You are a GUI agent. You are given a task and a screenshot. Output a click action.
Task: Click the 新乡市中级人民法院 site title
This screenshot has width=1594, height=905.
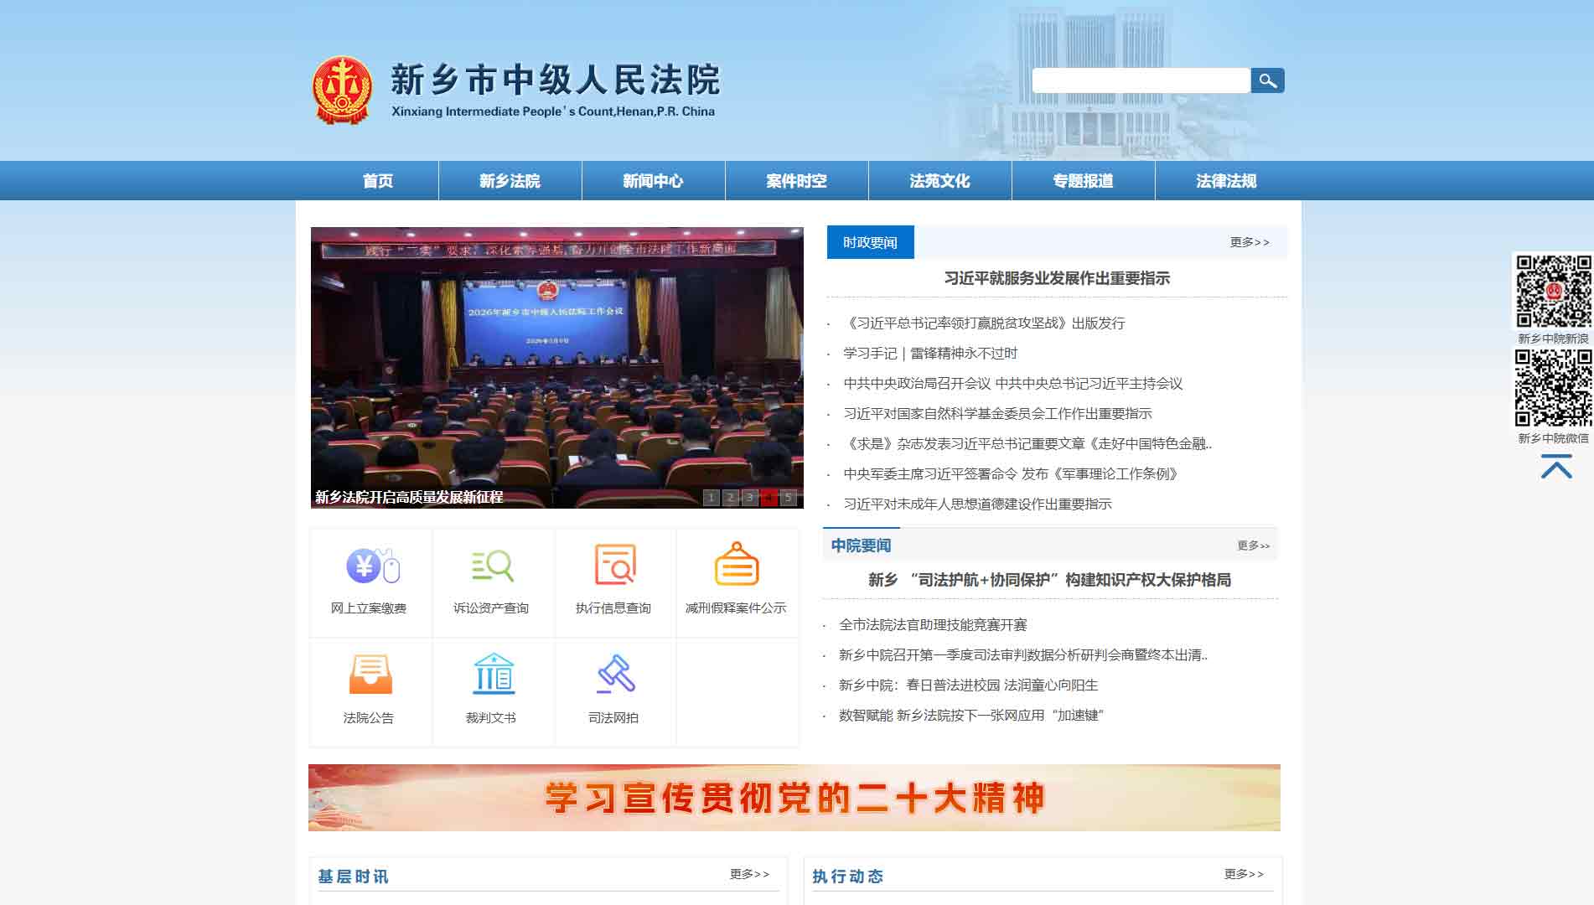tap(556, 80)
